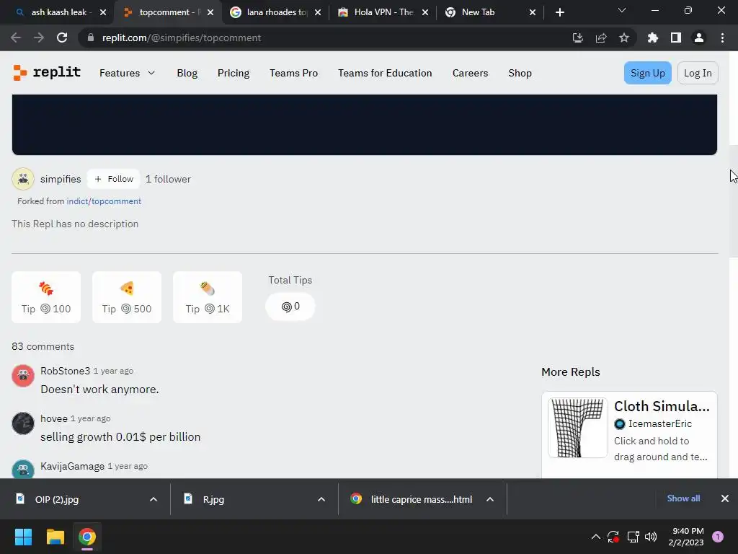Open the Blog menu item
The height and width of the screenshot is (554, 738).
pyautogui.click(x=187, y=73)
